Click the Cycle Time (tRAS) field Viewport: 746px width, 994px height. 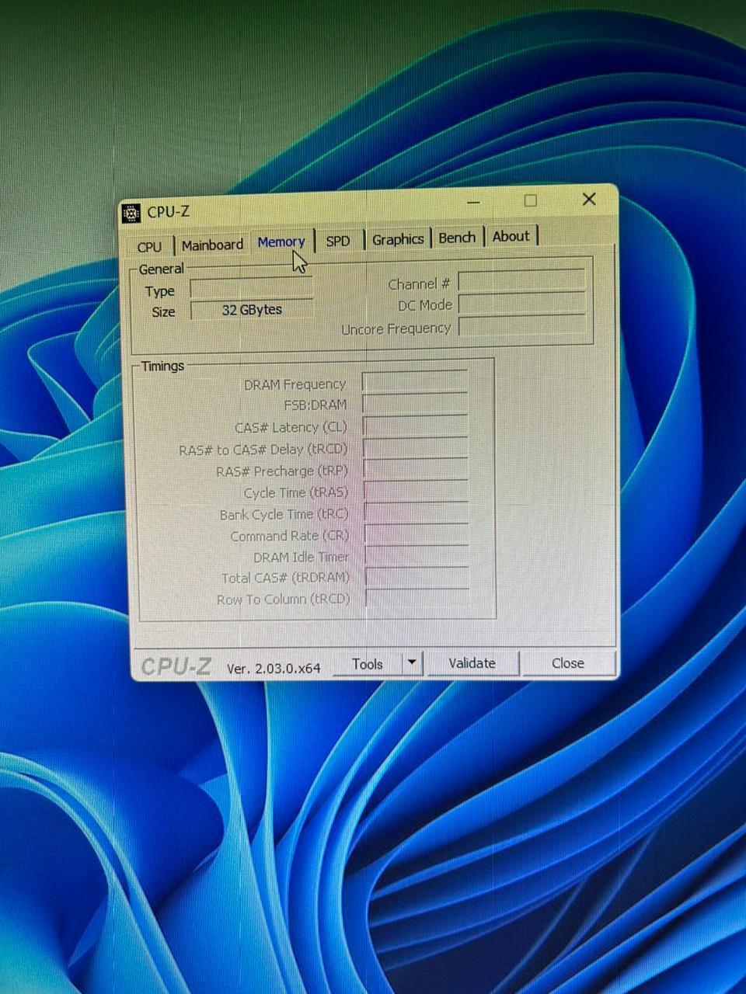(x=416, y=491)
